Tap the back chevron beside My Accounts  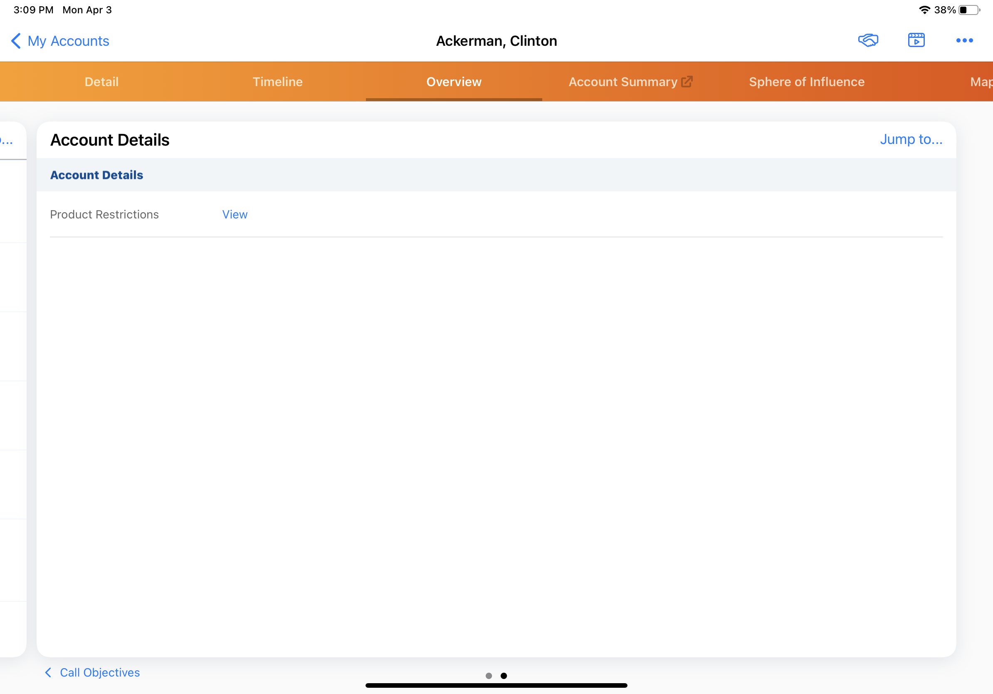pos(15,41)
